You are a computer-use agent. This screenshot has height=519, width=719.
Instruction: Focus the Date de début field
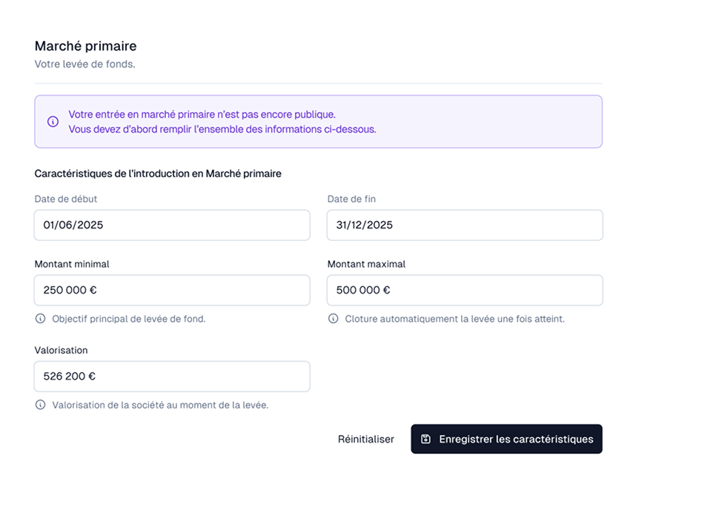[x=172, y=225]
